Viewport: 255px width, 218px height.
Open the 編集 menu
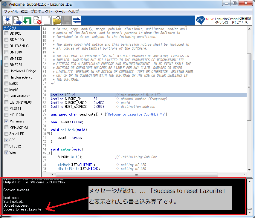[x=24, y=12]
